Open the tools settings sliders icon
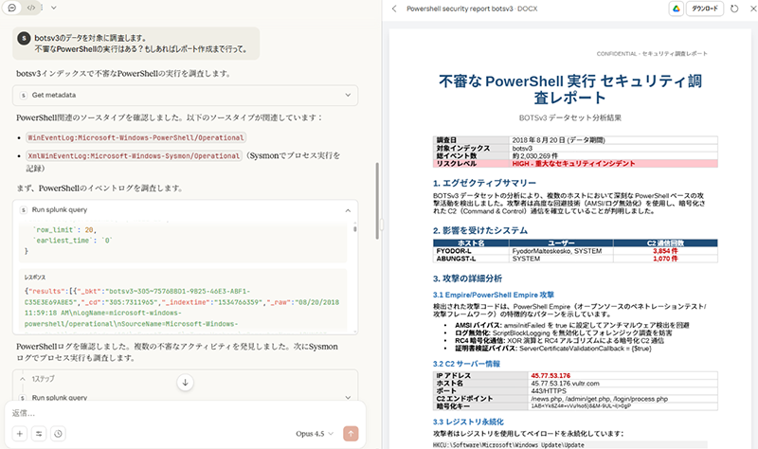 coord(39,434)
